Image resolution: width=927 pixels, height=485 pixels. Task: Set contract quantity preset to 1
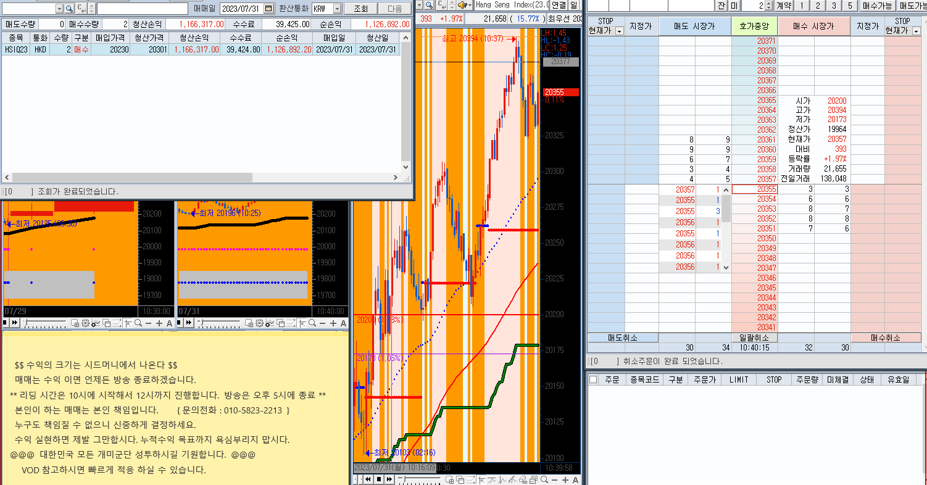pos(801,6)
